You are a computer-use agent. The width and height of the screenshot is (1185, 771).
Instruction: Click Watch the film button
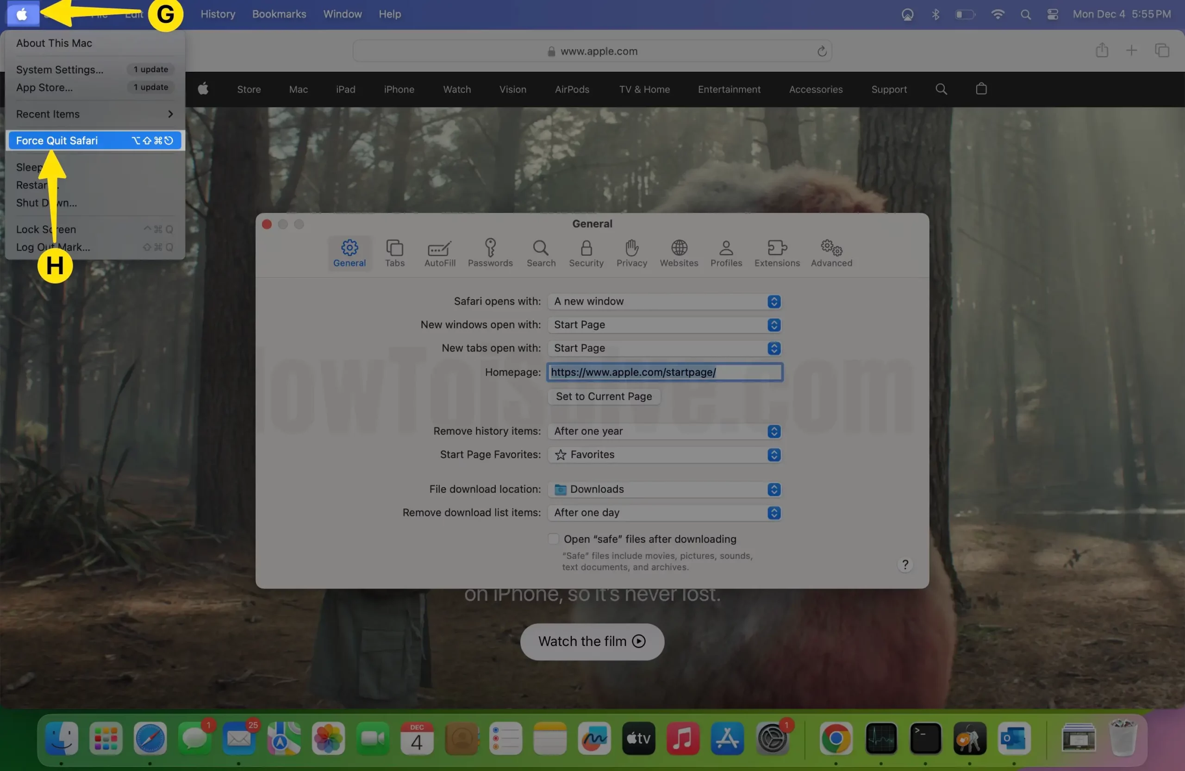pyautogui.click(x=592, y=641)
